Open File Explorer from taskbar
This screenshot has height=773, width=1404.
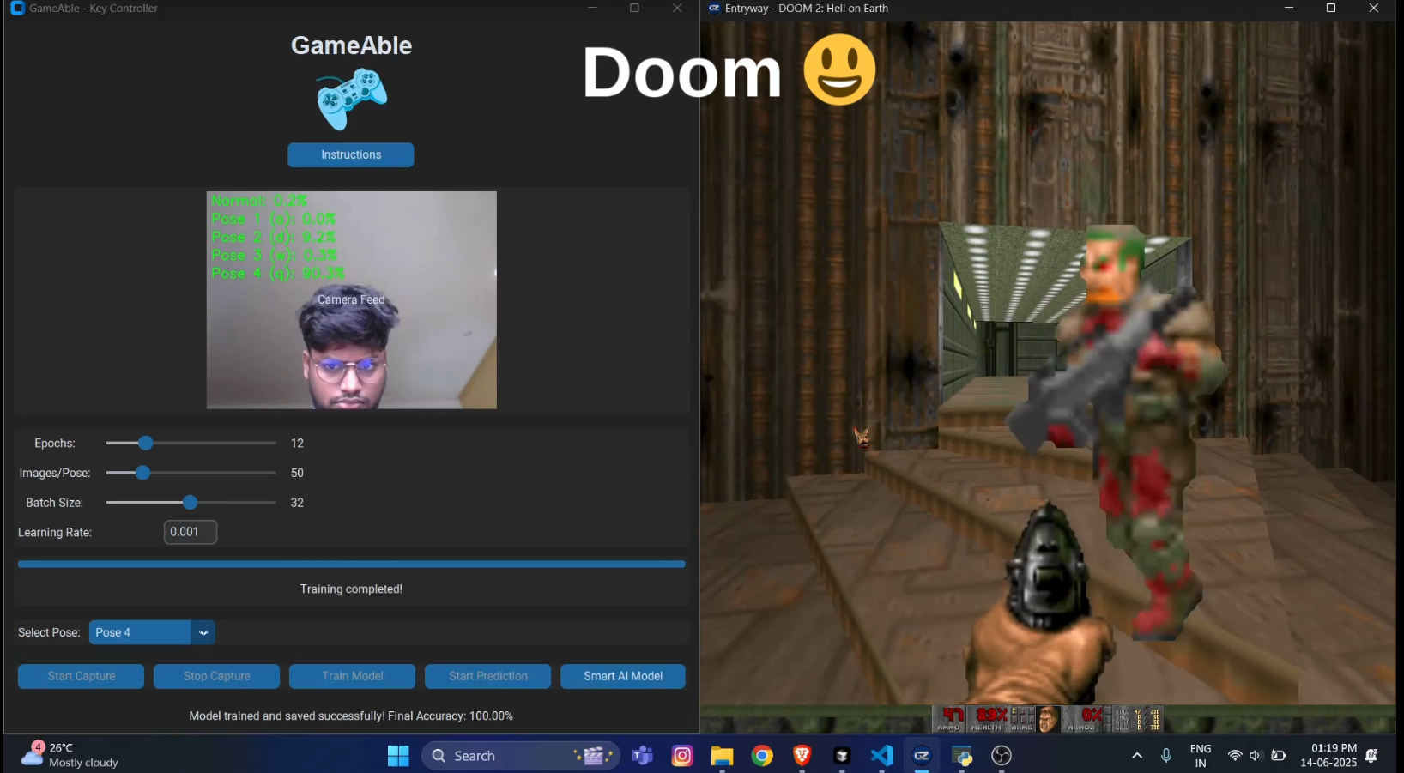(x=722, y=756)
